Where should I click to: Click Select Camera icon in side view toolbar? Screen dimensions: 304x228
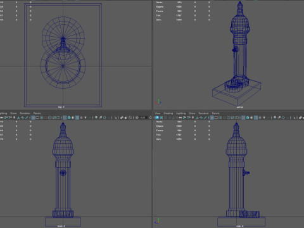[x=157, y=118]
